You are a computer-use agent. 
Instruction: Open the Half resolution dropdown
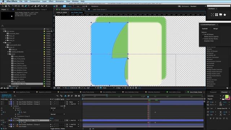click(91, 88)
